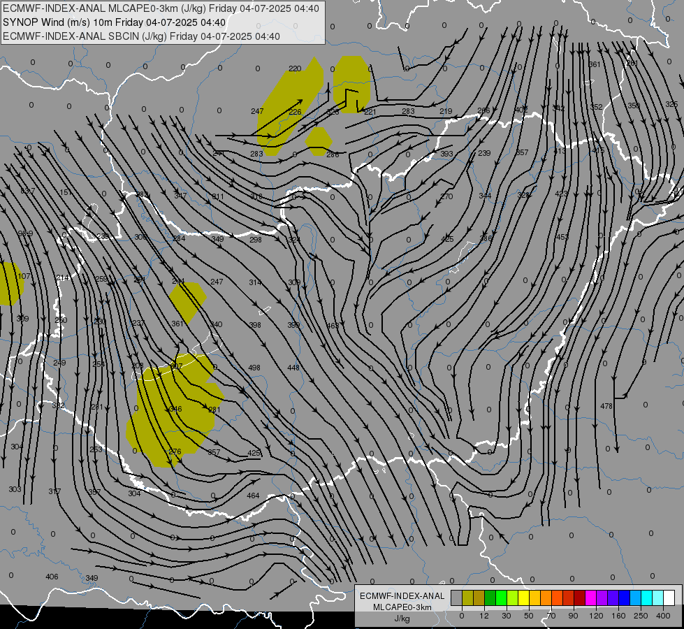This screenshot has width=684, height=629.
Task: Click the map value 453
Action: click(x=562, y=237)
